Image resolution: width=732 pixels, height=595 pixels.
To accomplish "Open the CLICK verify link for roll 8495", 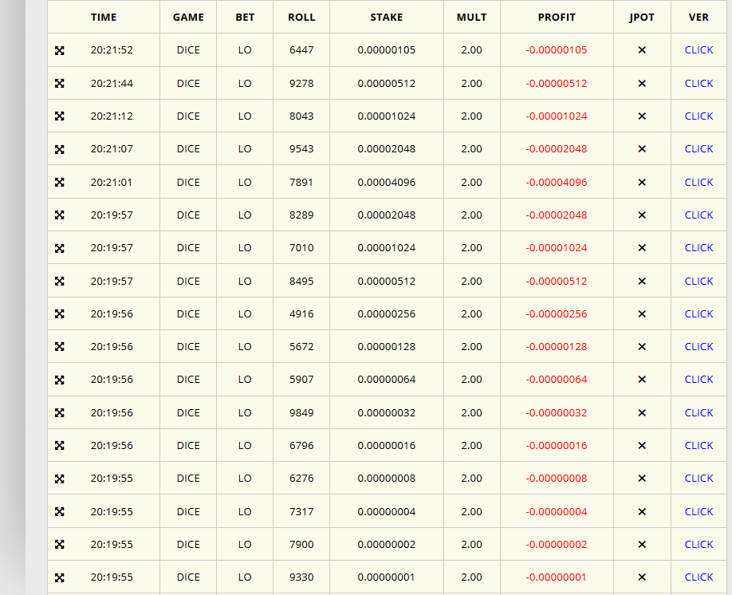I will 699,282.
